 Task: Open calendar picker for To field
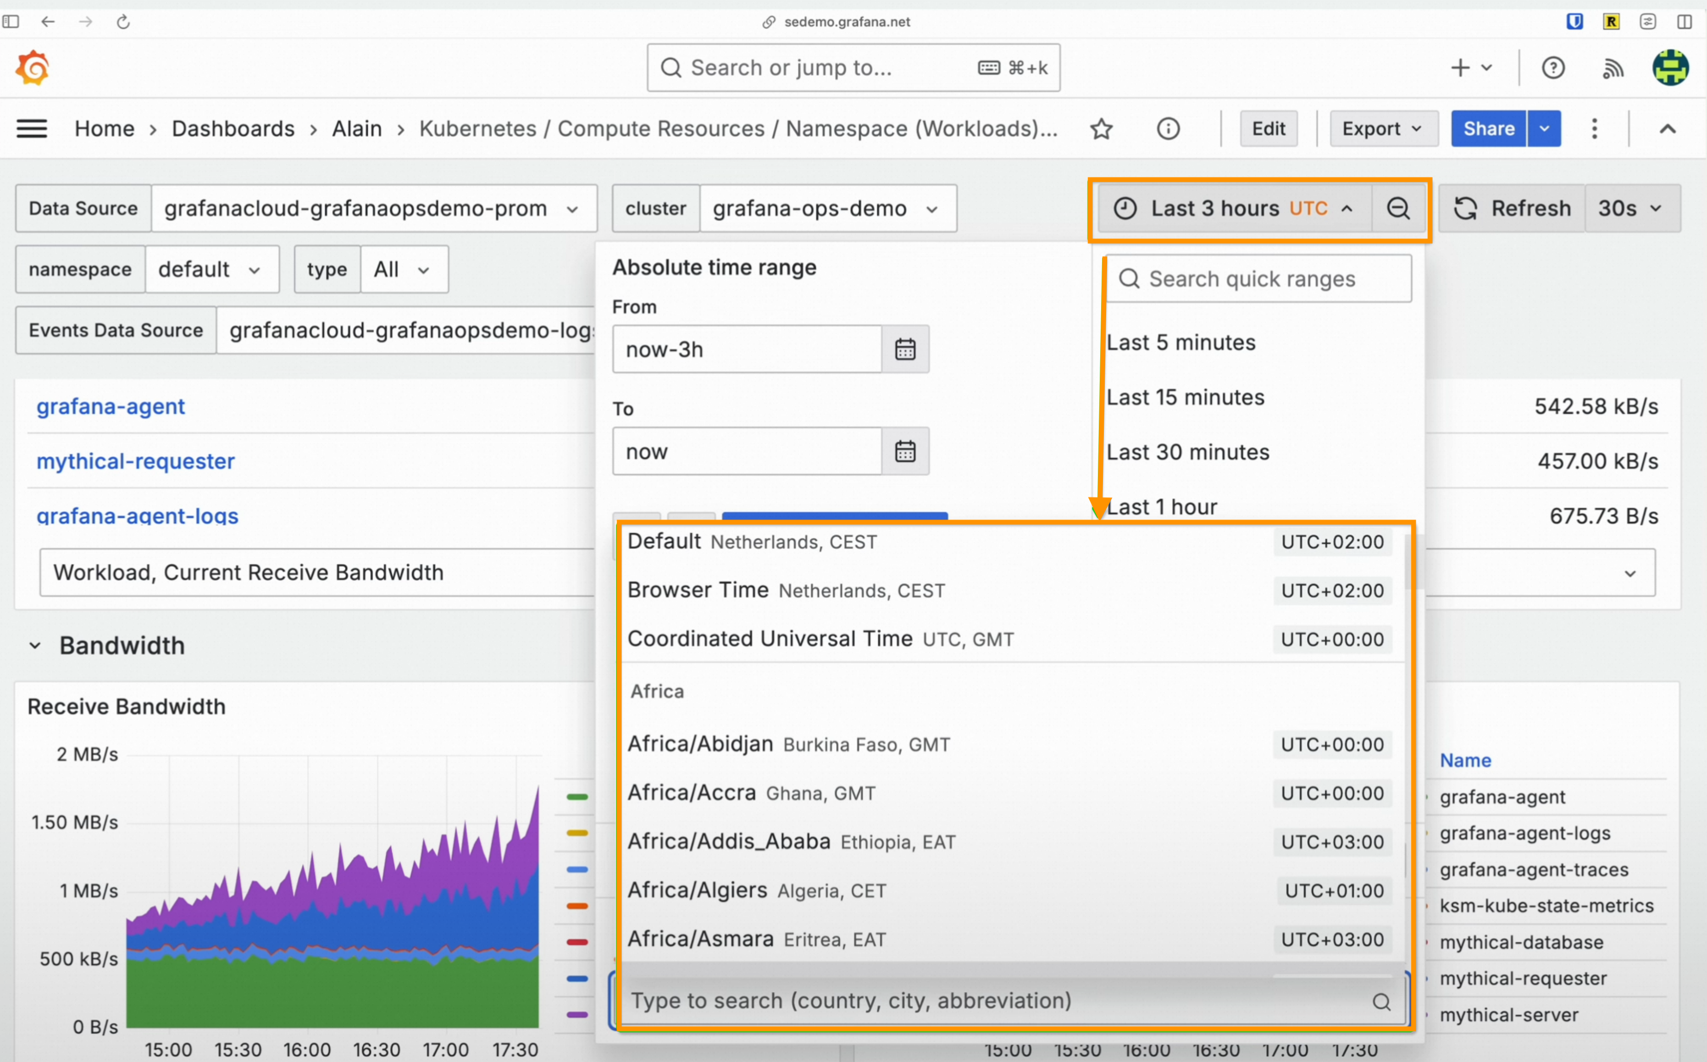pyautogui.click(x=905, y=451)
